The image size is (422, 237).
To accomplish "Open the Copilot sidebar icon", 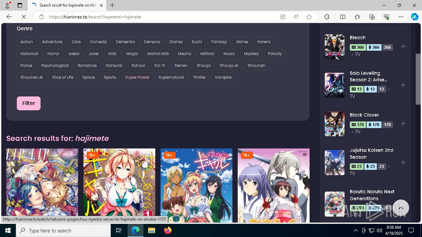I will pyautogui.click(x=414, y=17).
